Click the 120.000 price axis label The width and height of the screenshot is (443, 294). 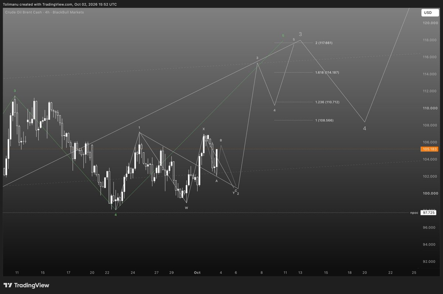click(x=430, y=23)
